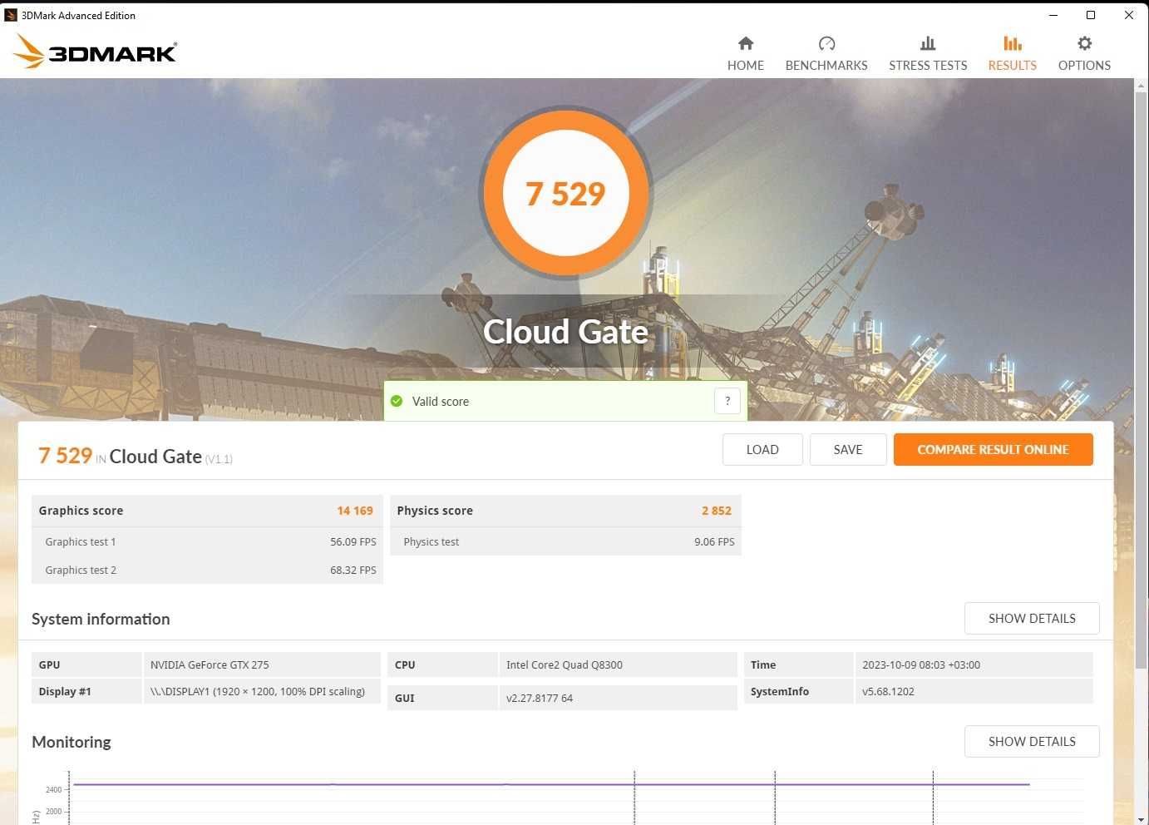Click the GUI version v2.27.8177 64
1149x825 pixels.
pyautogui.click(x=540, y=699)
